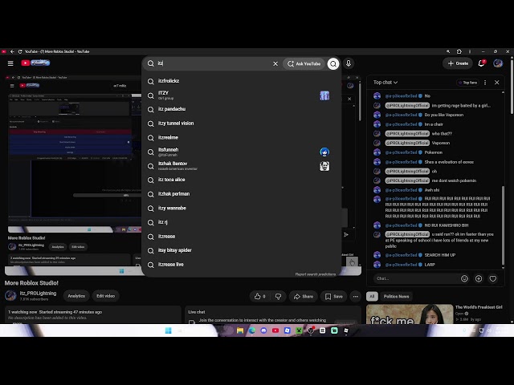The height and width of the screenshot is (385, 514).
Task: Select suggestion 'itsfunneh'
Action: (x=242, y=152)
